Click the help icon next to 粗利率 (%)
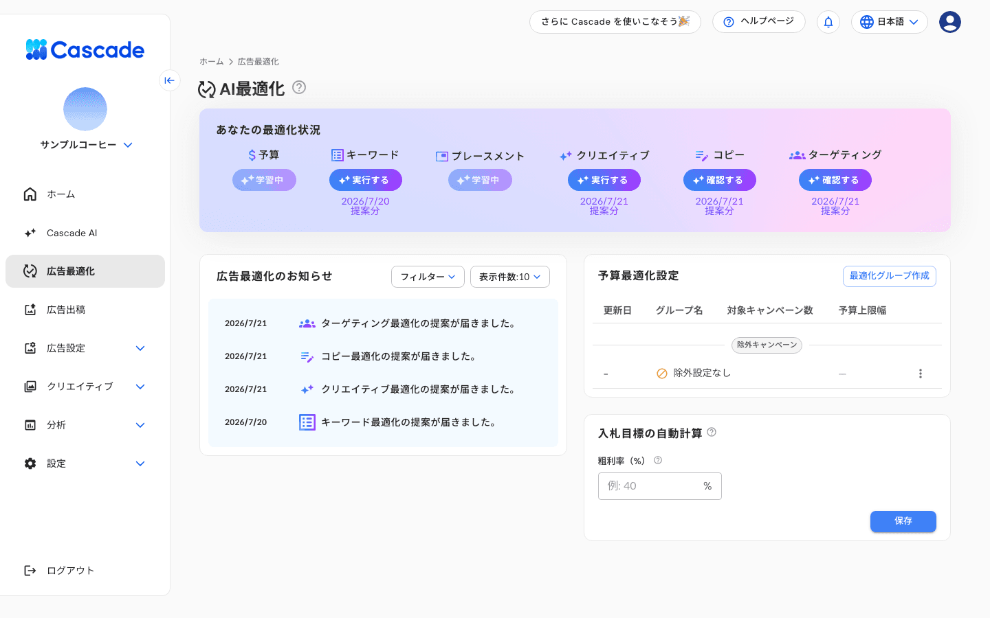The width and height of the screenshot is (990, 618). pos(658,460)
